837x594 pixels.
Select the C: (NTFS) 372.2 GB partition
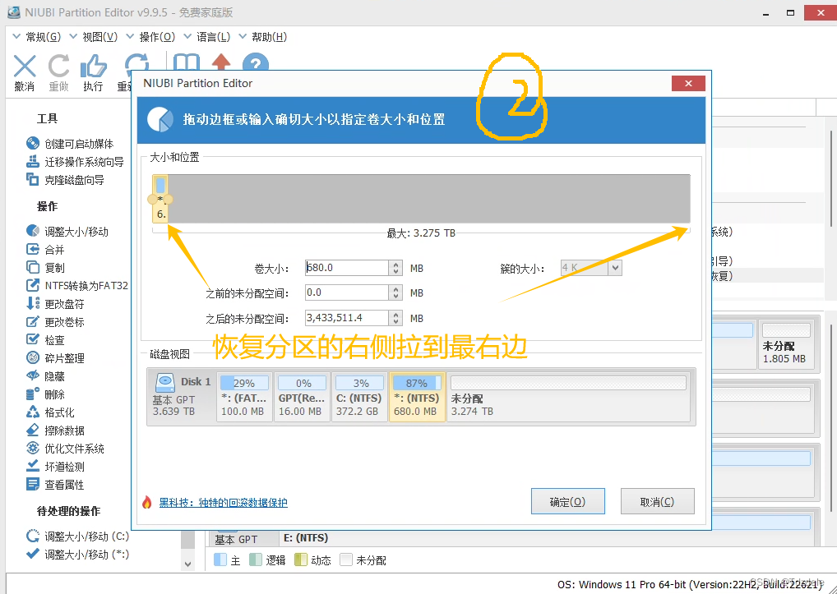(x=359, y=398)
